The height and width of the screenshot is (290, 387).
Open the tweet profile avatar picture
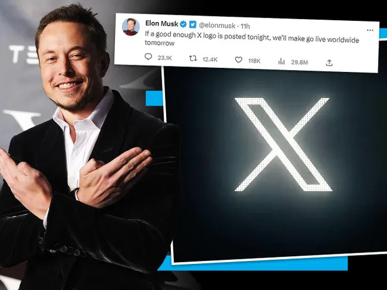[x=131, y=27]
